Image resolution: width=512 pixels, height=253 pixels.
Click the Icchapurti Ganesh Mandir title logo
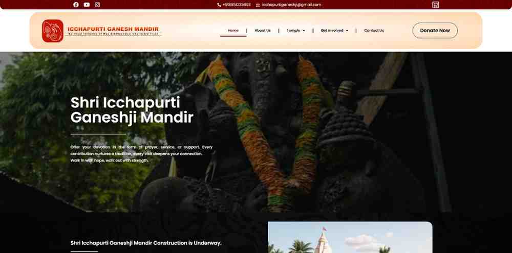tap(113, 31)
